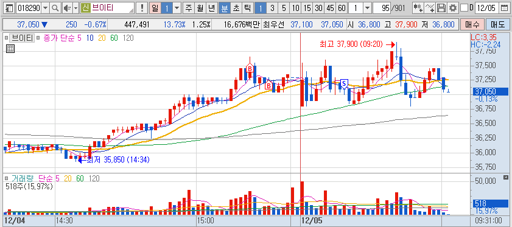Screen dimensions: 512x227
Task: Click the panel collapse icon left of stock code
Action: point(10,8)
